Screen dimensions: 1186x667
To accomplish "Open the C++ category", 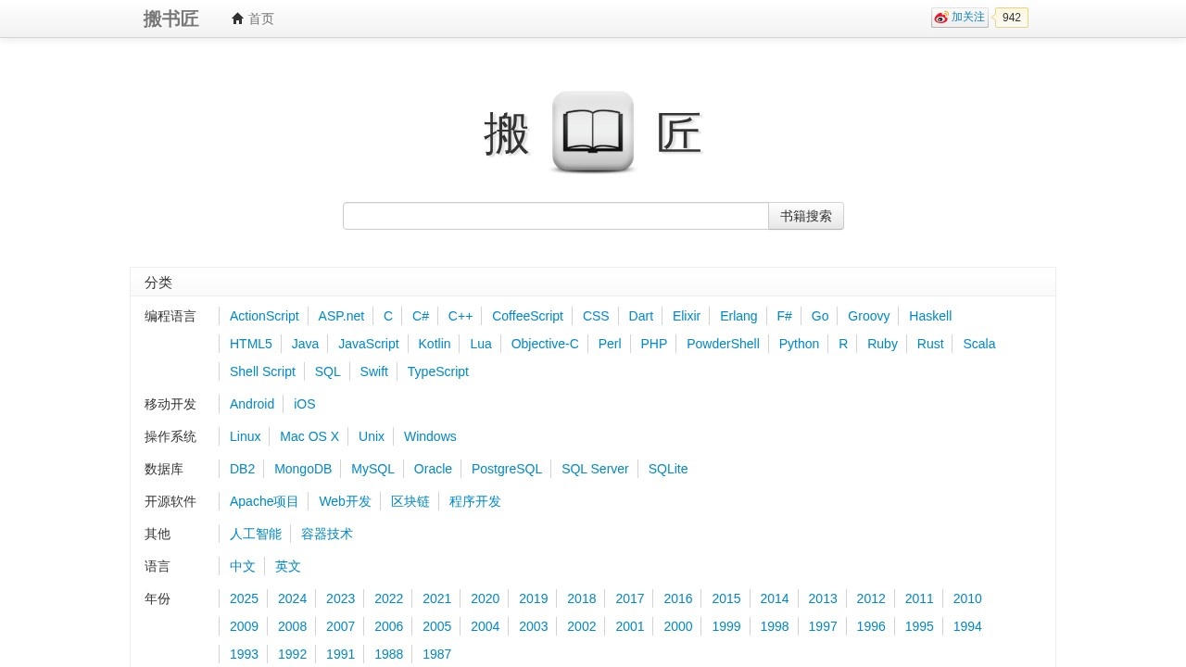I will point(461,316).
